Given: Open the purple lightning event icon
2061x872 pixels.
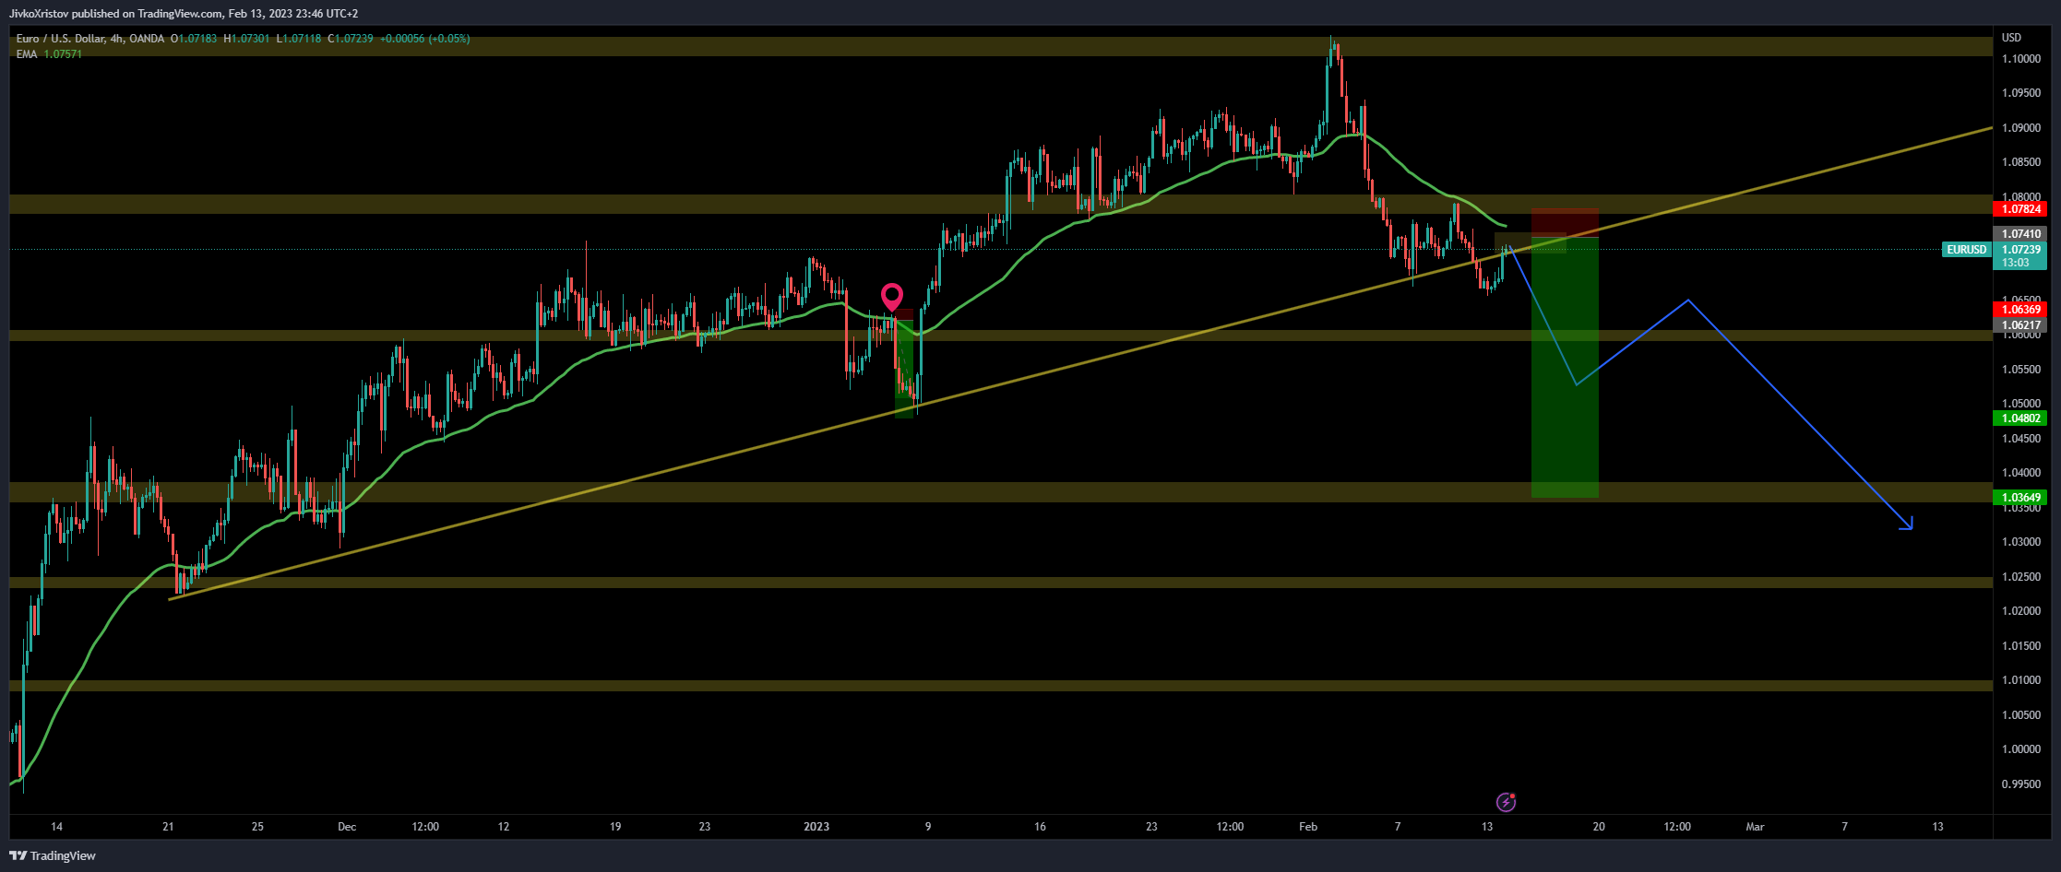Looking at the screenshot, I should click(x=1506, y=802).
